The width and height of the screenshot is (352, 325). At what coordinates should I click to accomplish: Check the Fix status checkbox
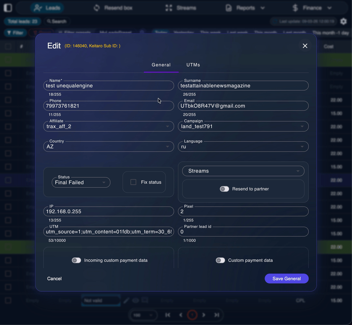[x=133, y=182]
